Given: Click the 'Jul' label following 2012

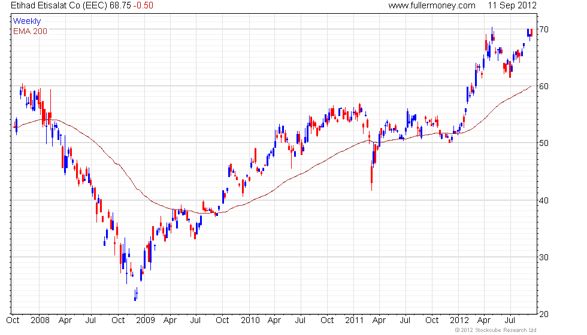Looking at the screenshot, I should click(510, 321).
